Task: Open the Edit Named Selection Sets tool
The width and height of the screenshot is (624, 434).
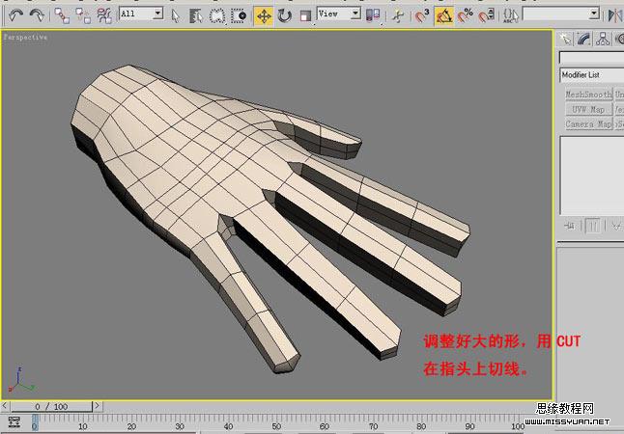Action: tap(511, 15)
